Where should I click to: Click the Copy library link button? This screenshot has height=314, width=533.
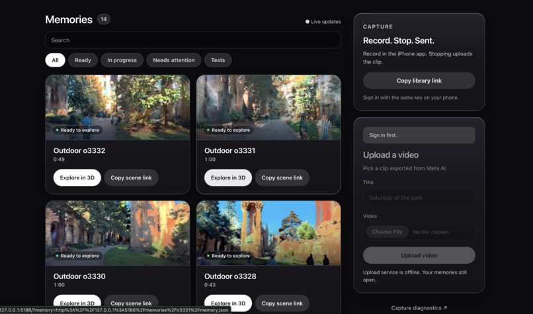tap(419, 80)
